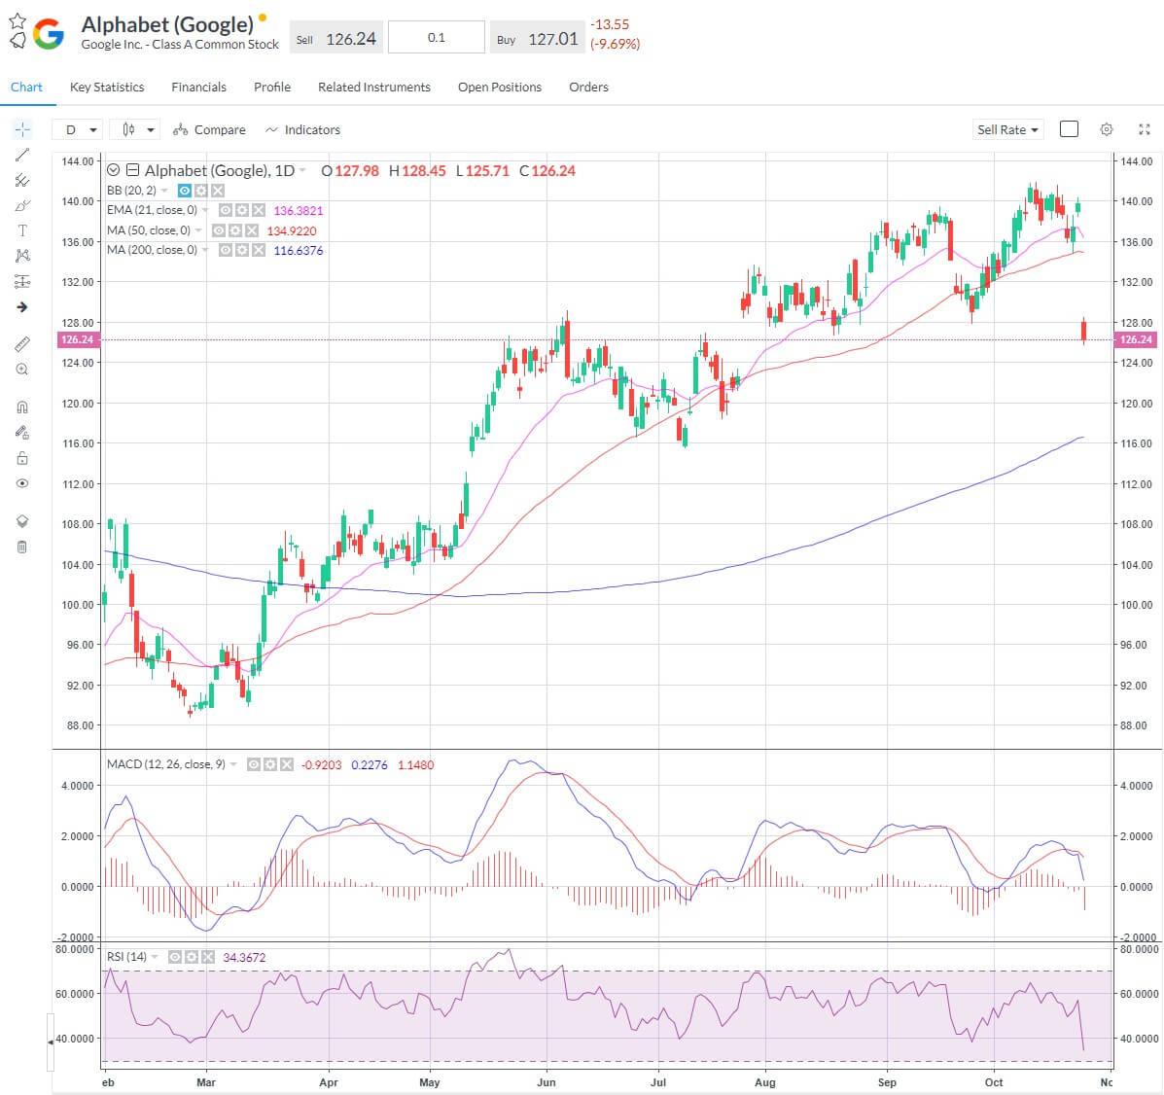Remove all drawings with the trash icon

click(22, 547)
